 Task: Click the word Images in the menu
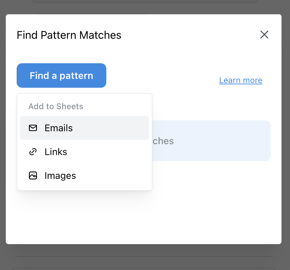click(x=60, y=175)
